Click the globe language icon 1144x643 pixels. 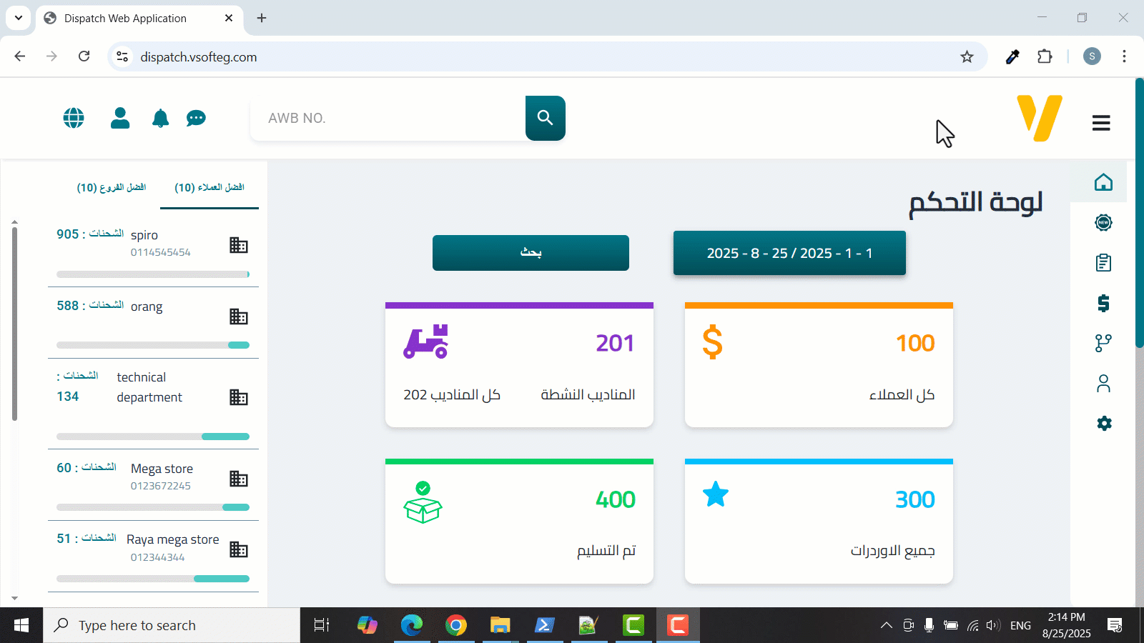pyautogui.click(x=74, y=118)
